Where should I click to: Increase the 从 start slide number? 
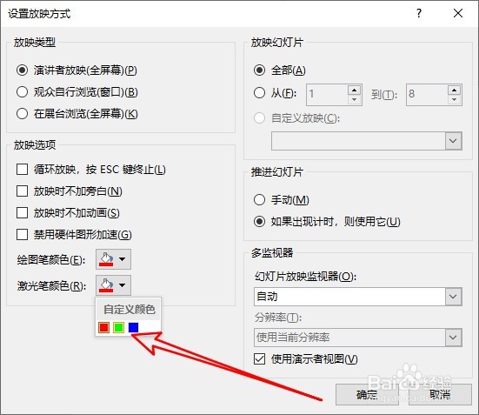coord(355,90)
